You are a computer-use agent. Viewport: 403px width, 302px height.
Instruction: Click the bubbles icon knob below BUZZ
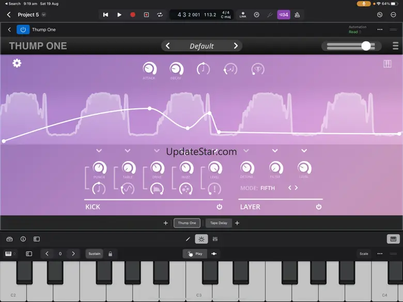[x=186, y=189]
